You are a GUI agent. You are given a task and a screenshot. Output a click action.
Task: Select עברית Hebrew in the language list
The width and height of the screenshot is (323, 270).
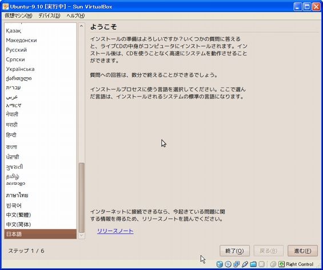point(41,88)
